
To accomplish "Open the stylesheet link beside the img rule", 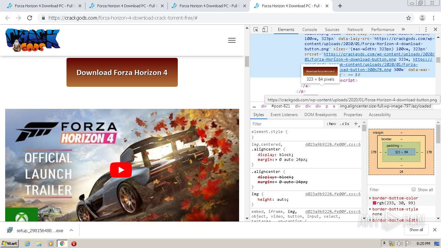I will pyautogui.click(x=333, y=194).
